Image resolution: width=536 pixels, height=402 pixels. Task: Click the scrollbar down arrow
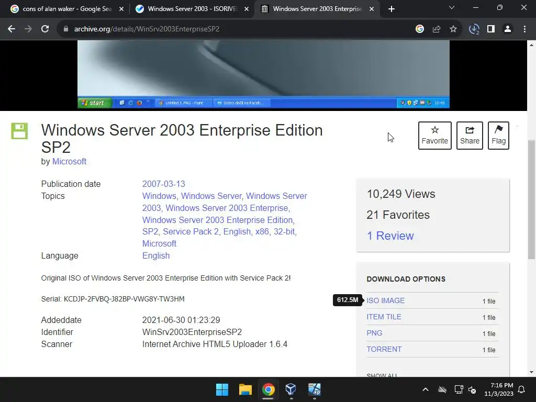tap(532, 372)
